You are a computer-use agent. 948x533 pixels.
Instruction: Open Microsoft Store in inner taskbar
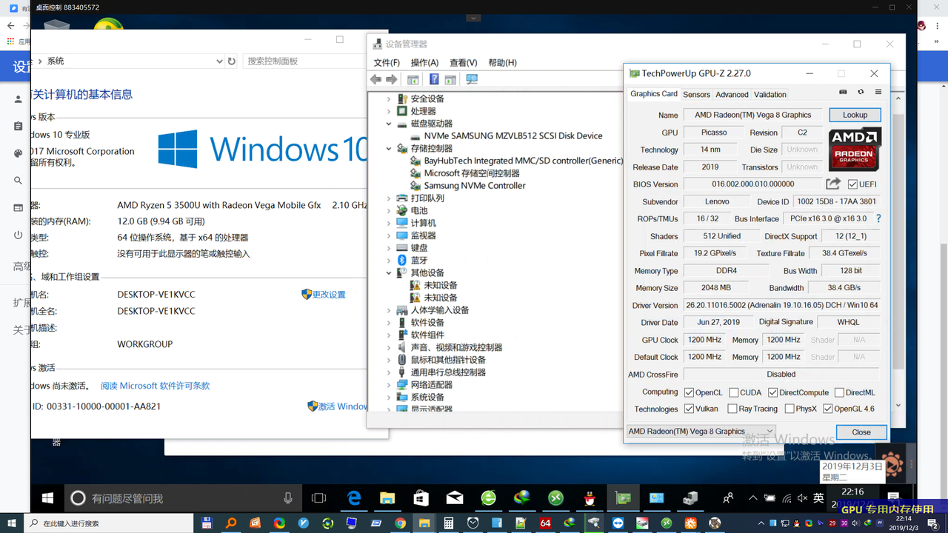421,498
